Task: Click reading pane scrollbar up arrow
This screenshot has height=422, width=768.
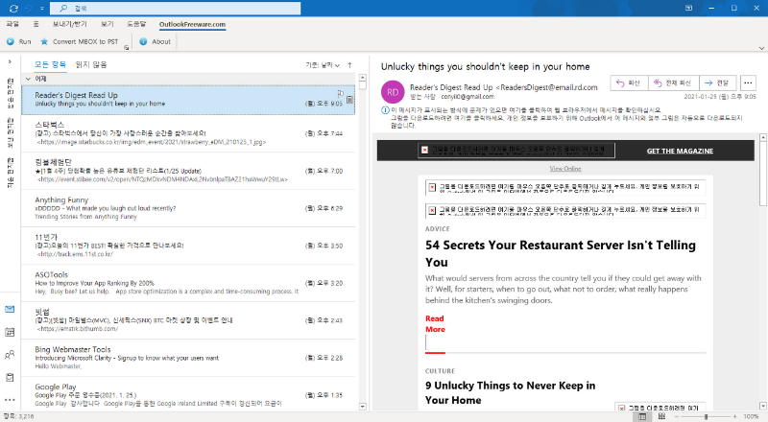Action: 762,138
